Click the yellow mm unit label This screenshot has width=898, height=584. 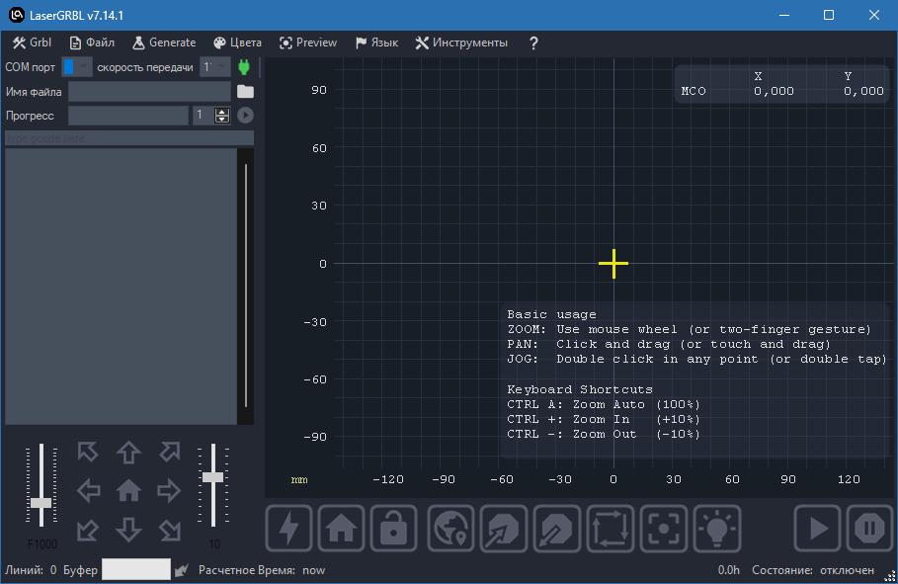299,479
